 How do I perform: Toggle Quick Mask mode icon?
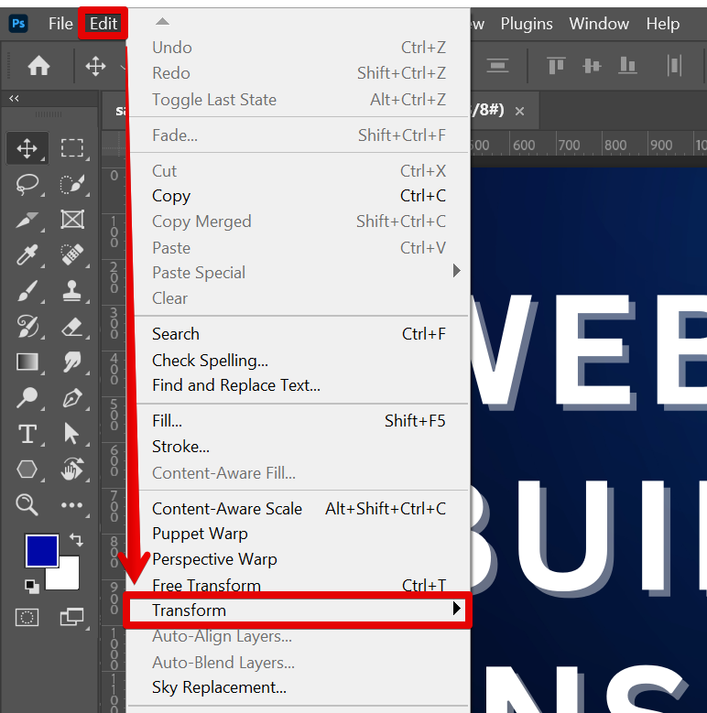tap(27, 617)
